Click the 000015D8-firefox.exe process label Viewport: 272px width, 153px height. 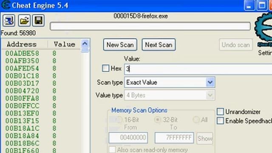(141, 16)
